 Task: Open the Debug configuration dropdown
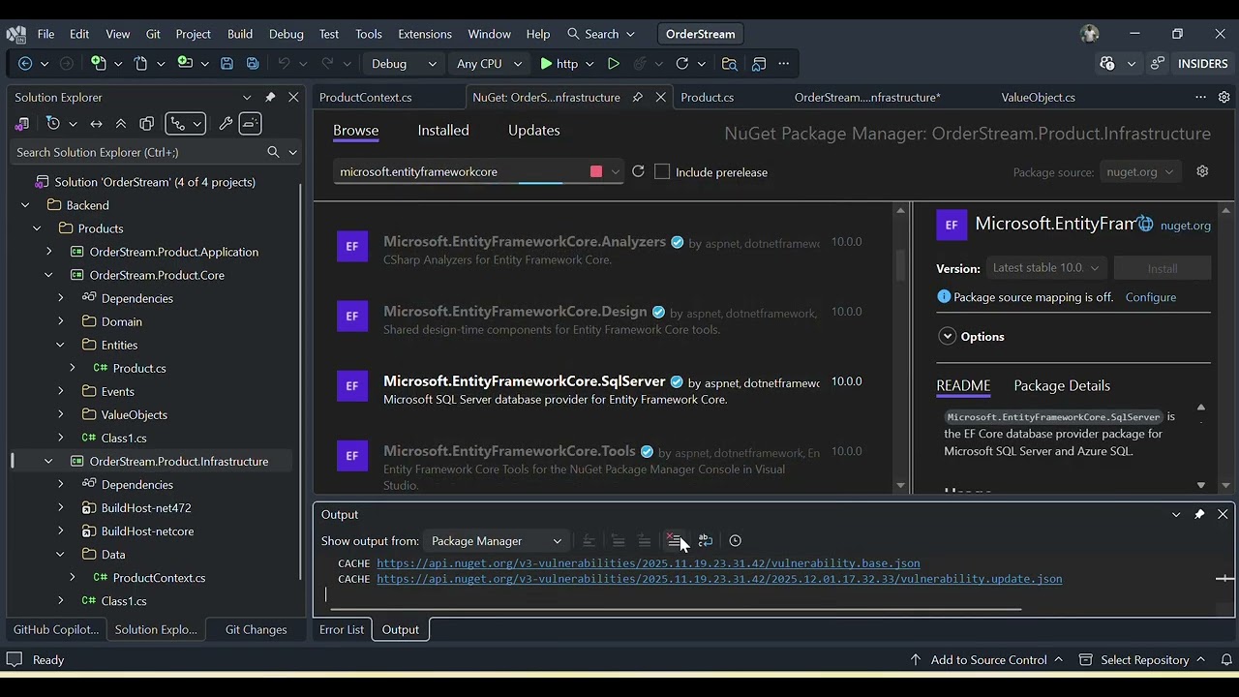[404, 64]
